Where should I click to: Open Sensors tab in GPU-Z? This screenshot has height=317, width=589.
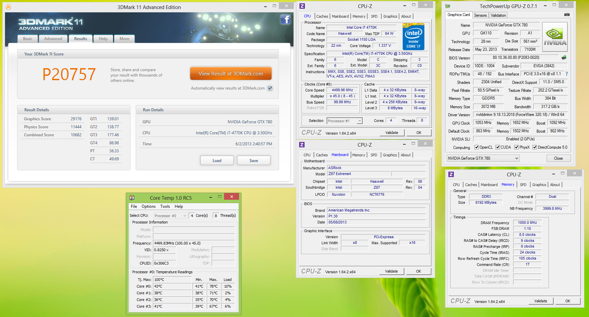point(480,15)
